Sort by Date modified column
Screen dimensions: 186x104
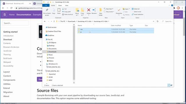116,25
